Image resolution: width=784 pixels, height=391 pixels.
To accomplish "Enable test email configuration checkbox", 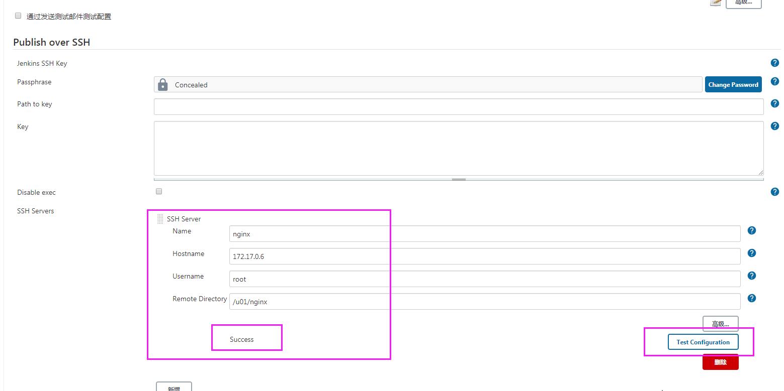I will pos(18,16).
